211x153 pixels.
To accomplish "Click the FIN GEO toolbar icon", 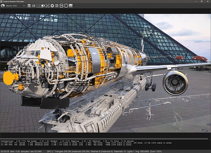I will tap(57, 6).
